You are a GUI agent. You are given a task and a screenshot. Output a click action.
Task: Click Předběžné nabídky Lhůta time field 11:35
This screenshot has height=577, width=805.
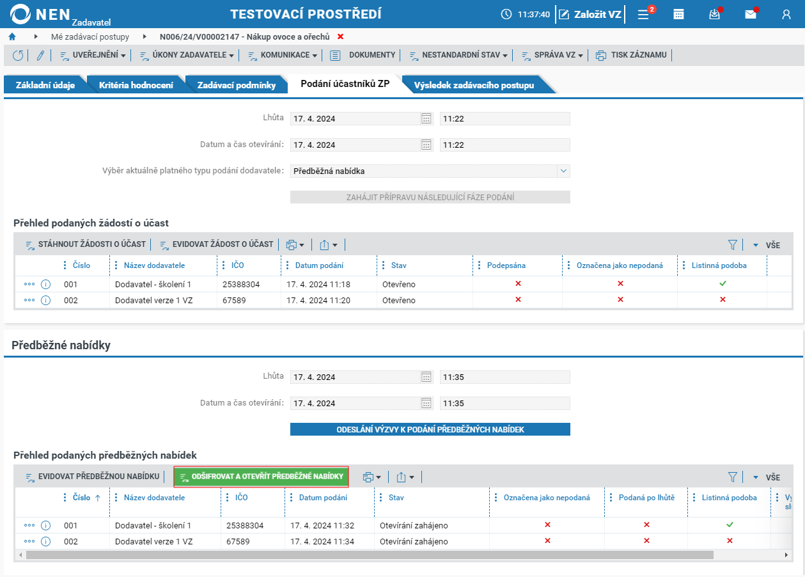(x=504, y=377)
